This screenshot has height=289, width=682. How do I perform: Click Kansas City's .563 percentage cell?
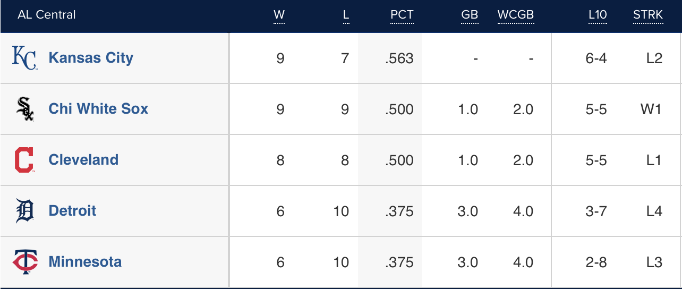pyautogui.click(x=399, y=58)
